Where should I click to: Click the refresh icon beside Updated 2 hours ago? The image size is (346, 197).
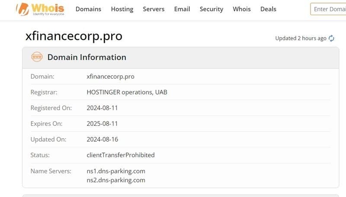pos(332,38)
